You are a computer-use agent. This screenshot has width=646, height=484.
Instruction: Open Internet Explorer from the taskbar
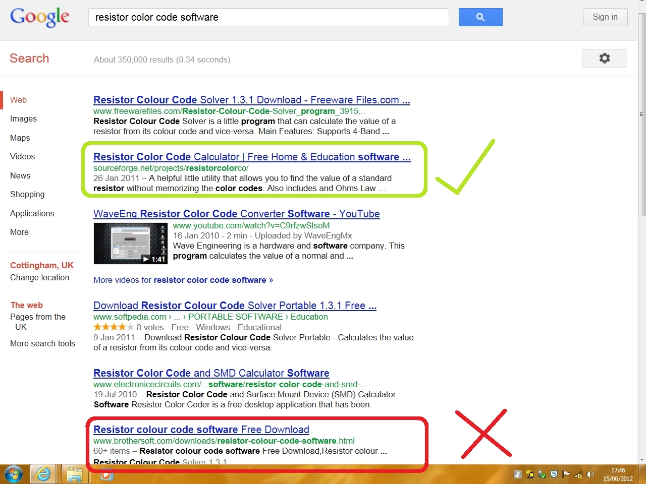point(43,474)
